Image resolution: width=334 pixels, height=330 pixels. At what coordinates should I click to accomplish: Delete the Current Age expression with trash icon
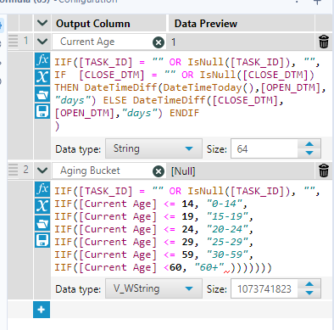pyautogui.click(x=324, y=42)
